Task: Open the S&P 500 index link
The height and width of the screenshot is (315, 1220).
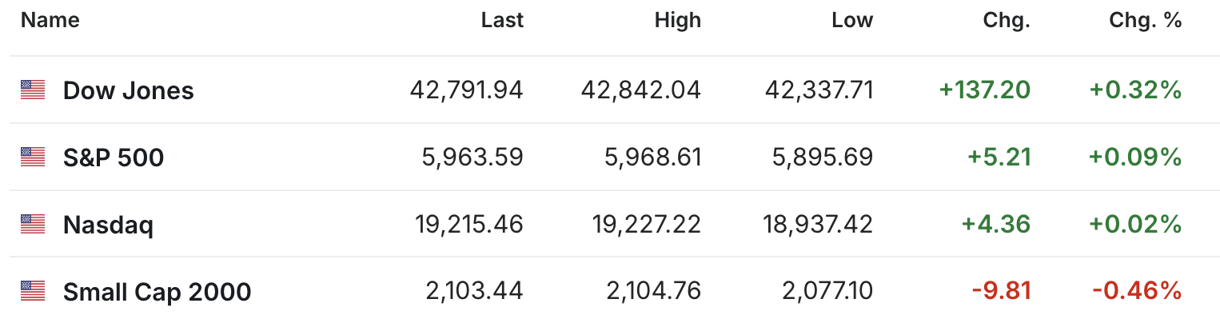Action: point(114,157)
